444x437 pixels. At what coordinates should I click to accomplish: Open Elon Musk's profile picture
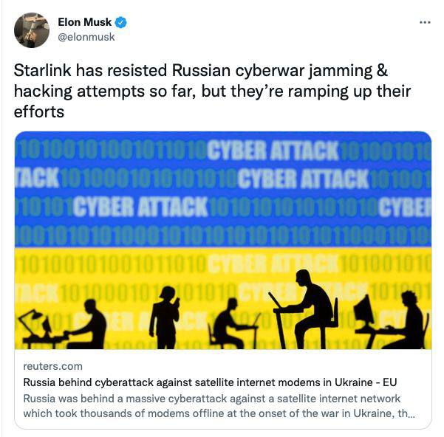32,30
